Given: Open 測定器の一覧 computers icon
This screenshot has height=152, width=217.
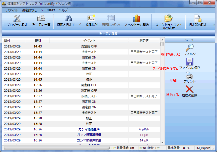Looking at the screenshot, I should pos(41,19).
